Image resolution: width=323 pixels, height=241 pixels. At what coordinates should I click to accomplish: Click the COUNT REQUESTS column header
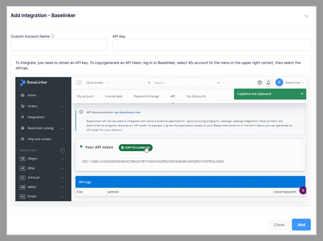[x=284, y=192]
